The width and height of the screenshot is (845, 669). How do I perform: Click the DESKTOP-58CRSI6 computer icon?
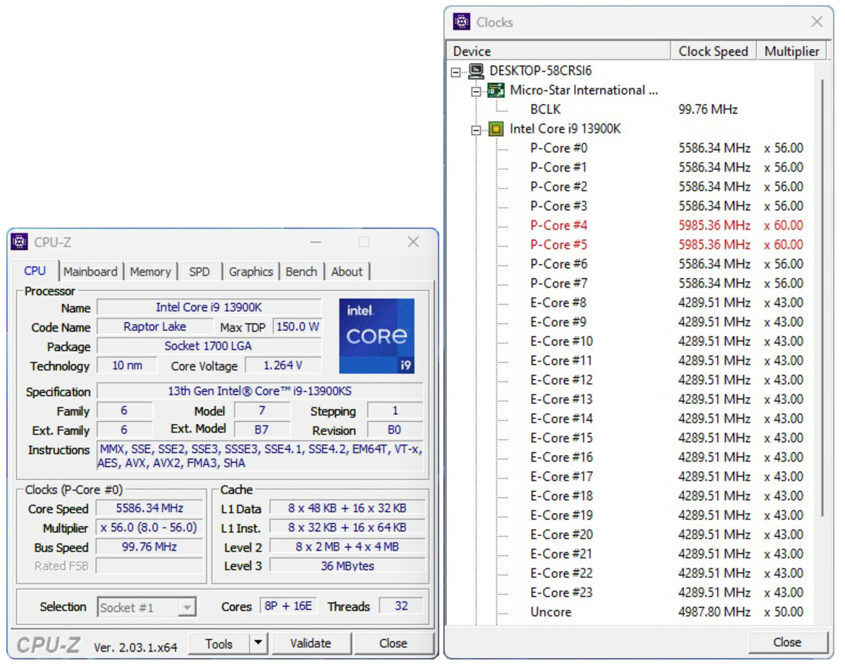pos(476,71)
